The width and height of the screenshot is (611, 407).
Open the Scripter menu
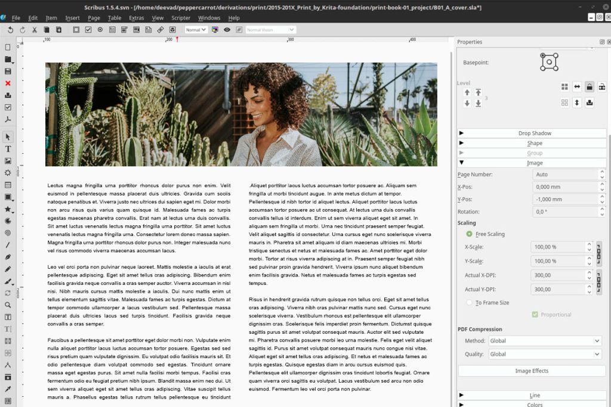tap(180, 18)
